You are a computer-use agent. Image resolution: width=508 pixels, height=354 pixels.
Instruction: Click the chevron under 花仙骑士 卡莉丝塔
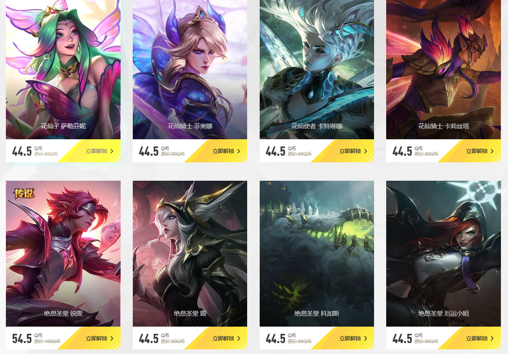[x=492, y=151]
